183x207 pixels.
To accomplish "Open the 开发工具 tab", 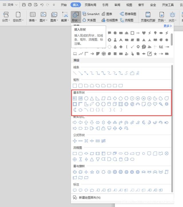I will [x=168, y=5].
